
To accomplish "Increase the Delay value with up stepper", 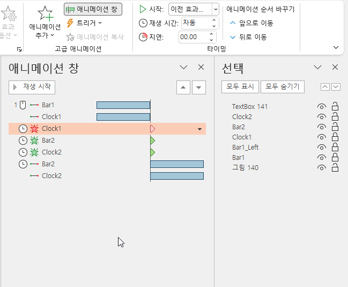I will click(211, 34).
